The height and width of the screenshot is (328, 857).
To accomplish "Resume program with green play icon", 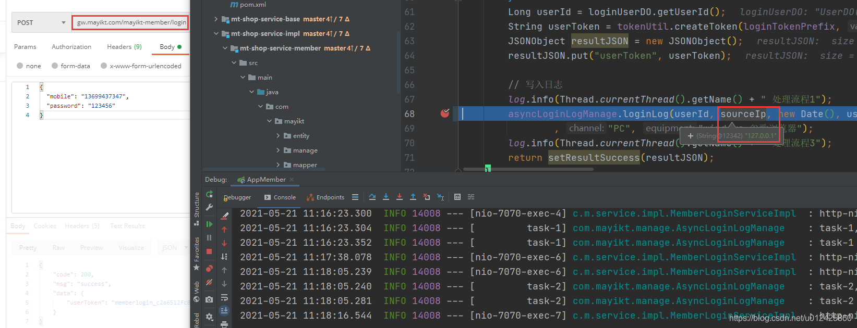I will coord(209,224).
